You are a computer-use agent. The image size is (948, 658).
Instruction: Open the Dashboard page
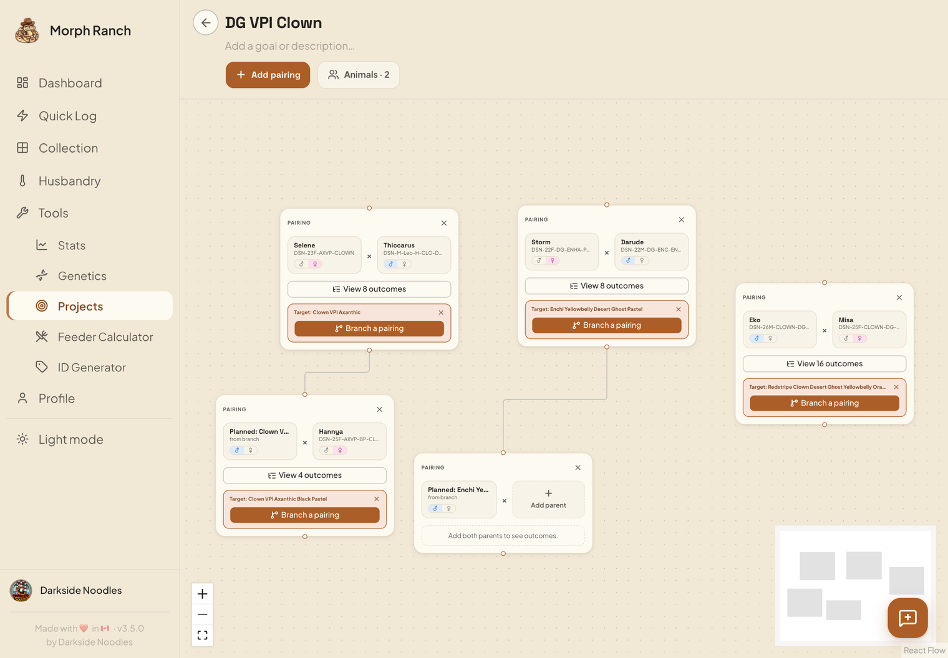coord(89,83)
